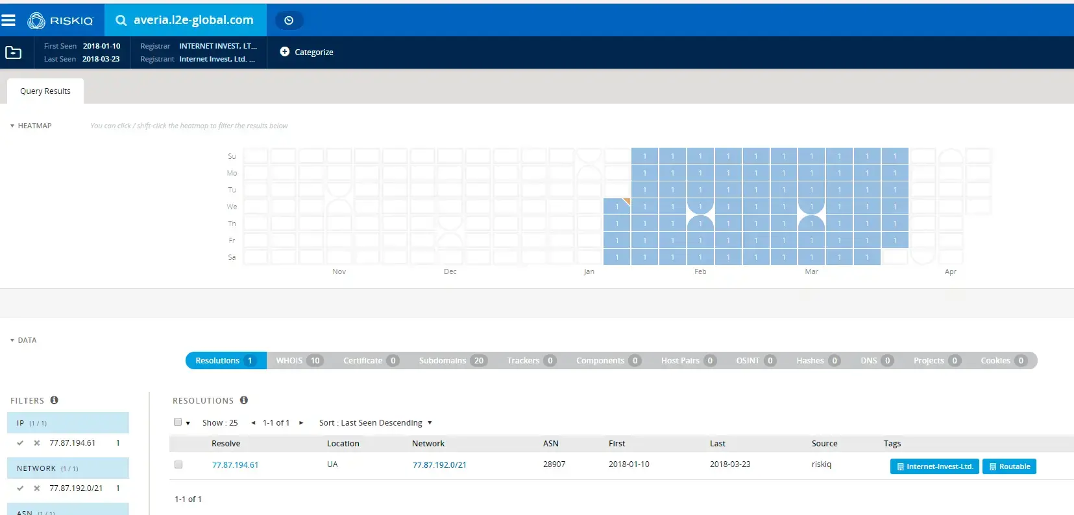Open the Certificate tab
1074x515 pixels.
371,360
